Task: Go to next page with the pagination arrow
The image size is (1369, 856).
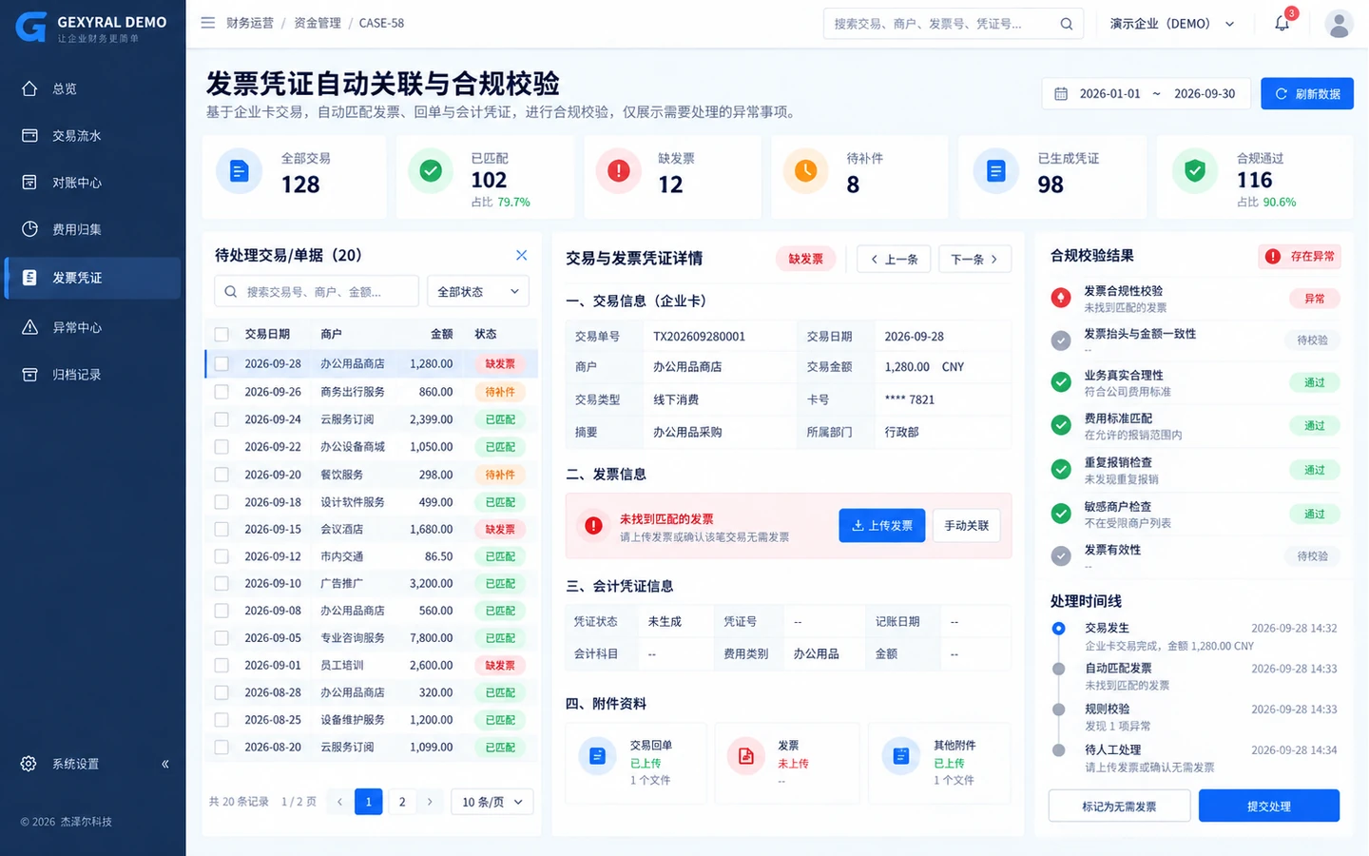Action: 430,802
